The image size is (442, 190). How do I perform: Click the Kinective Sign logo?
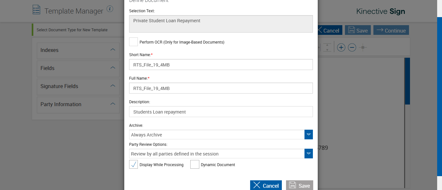point(381,11)
